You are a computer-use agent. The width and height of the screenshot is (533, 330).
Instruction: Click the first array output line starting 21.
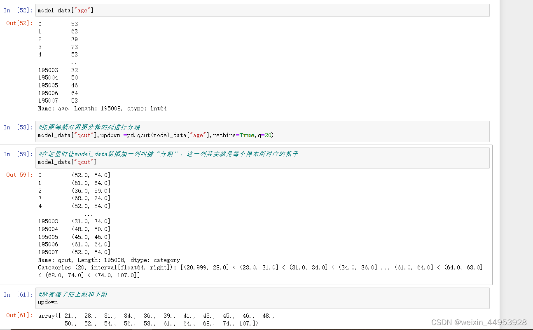tap(156, 316)
